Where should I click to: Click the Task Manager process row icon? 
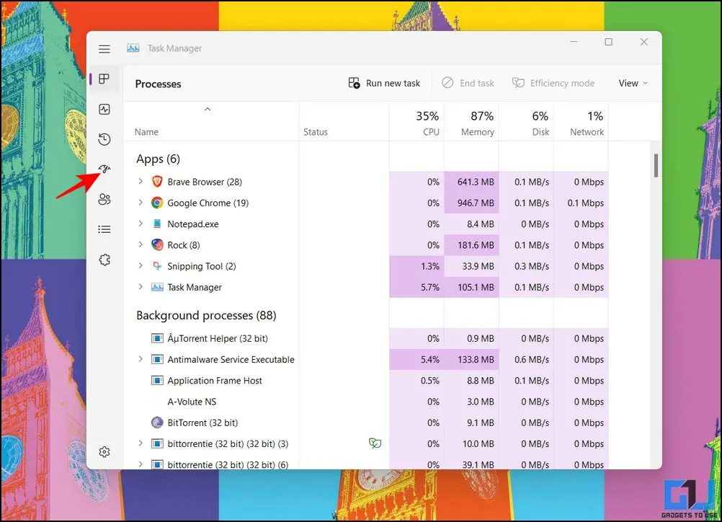[x=157, y=287]
